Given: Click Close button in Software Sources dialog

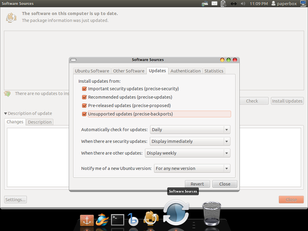Looking at the screenshot, I should (225, 184).
